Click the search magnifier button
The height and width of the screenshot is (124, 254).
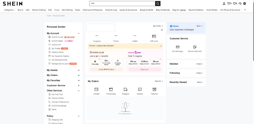(158, 4)
